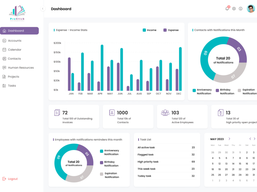Select May 15 in the calendar

(x=240, y=164)
